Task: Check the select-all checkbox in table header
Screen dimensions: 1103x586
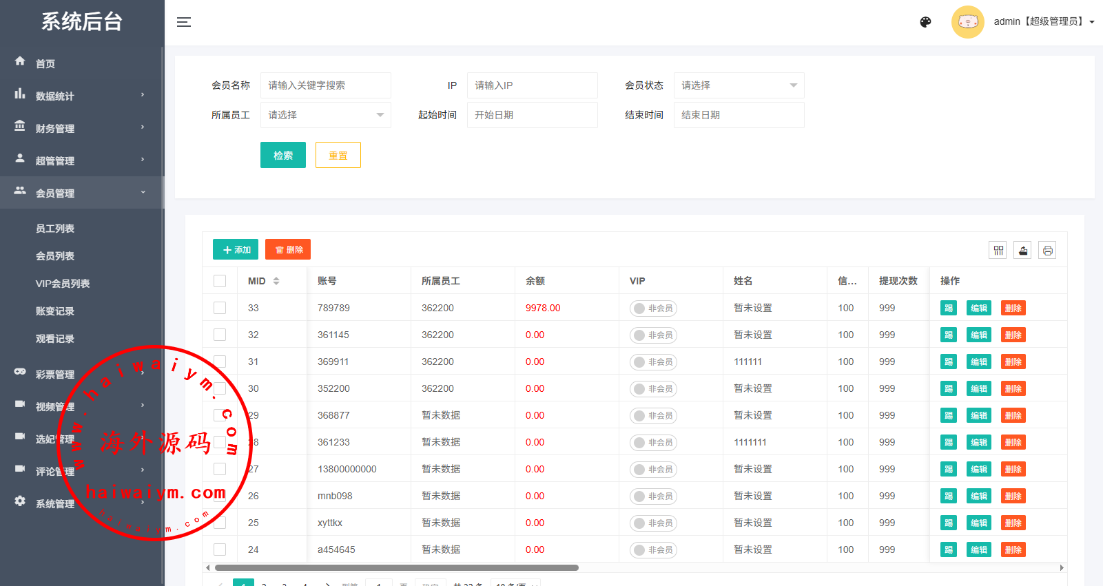Action: tap(220, 281)
